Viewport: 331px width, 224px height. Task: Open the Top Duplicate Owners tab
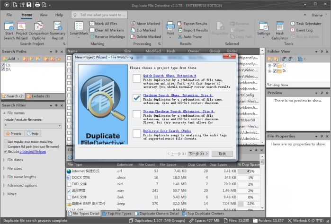(203, 214)
